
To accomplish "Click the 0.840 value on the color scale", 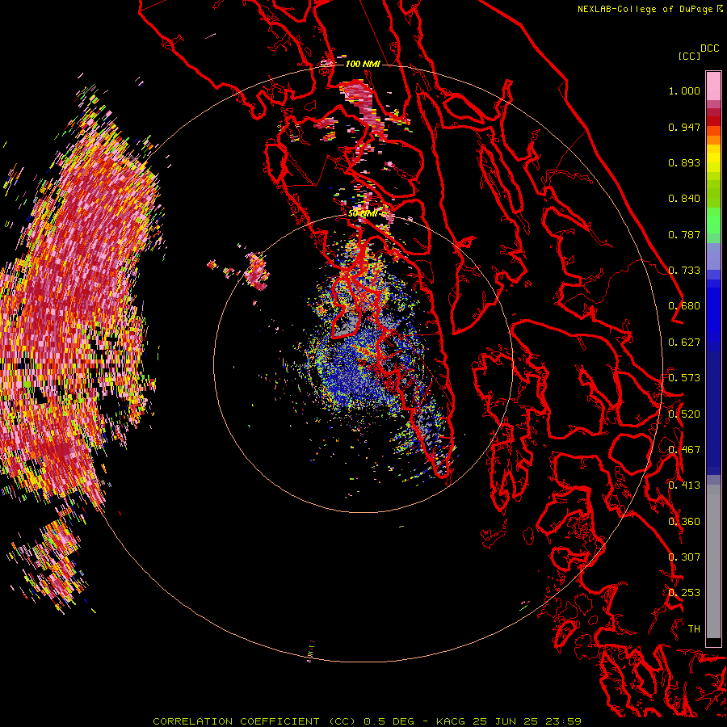I will point(684,199).
